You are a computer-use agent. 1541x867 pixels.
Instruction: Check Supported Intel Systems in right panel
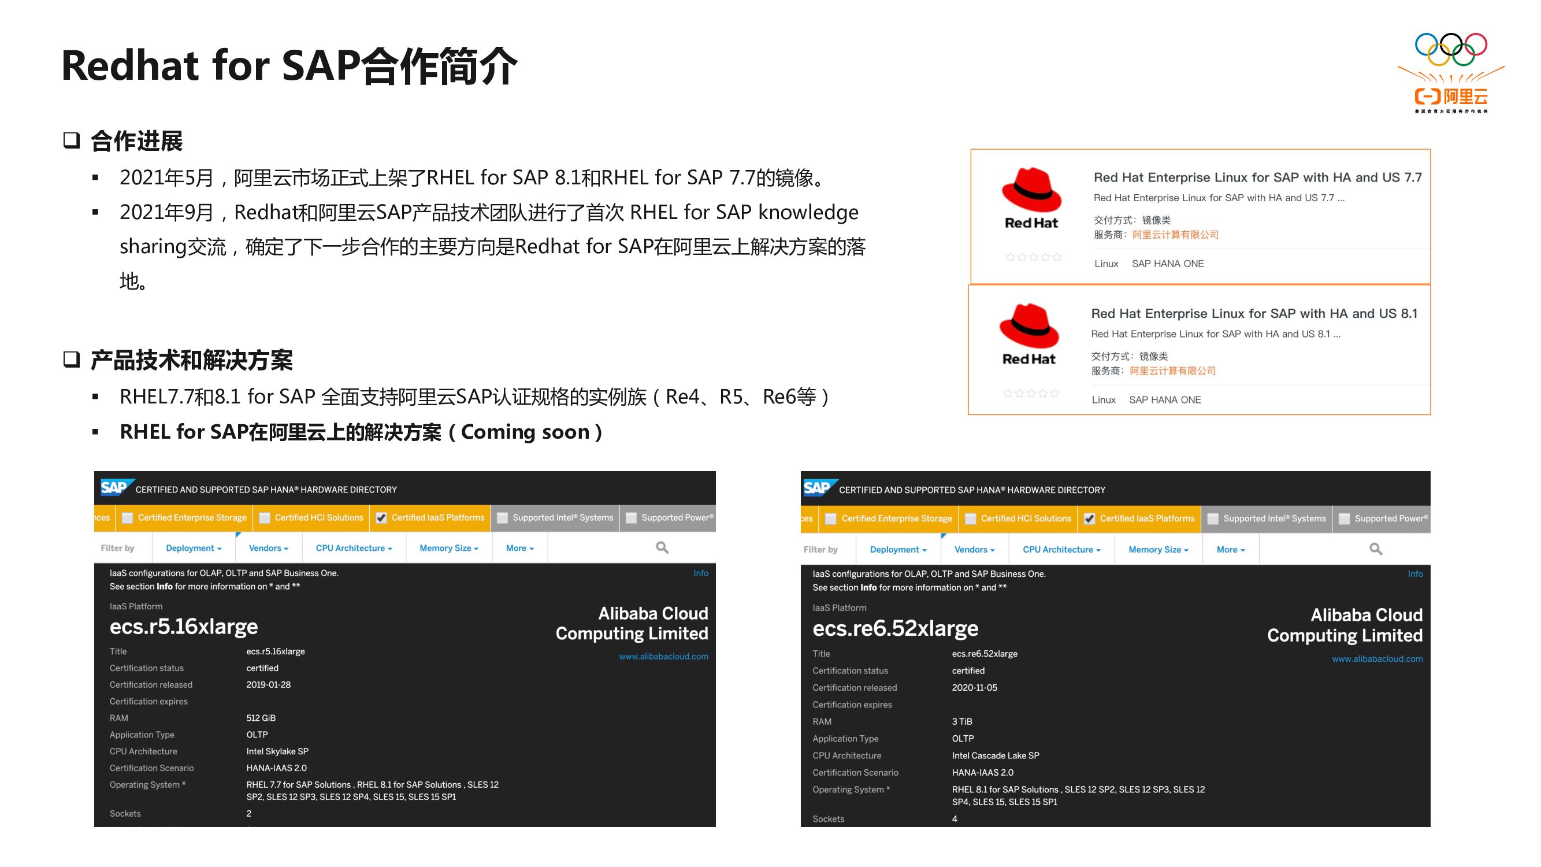point(1213,519)
